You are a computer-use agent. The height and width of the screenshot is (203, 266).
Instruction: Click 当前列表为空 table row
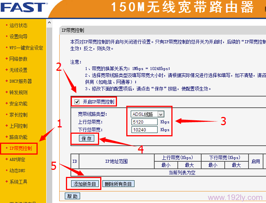click(182, 173)
